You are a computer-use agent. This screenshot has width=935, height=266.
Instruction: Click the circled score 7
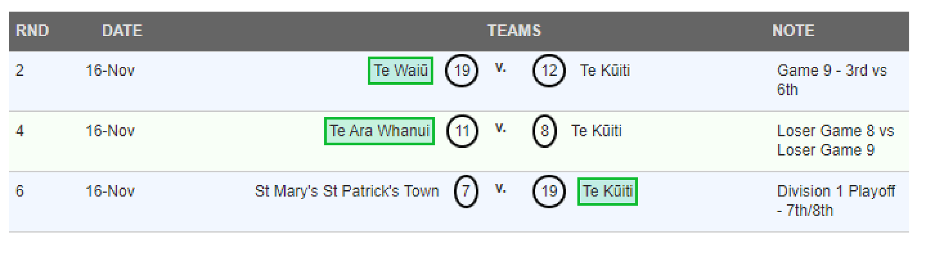tap(466, 191)
